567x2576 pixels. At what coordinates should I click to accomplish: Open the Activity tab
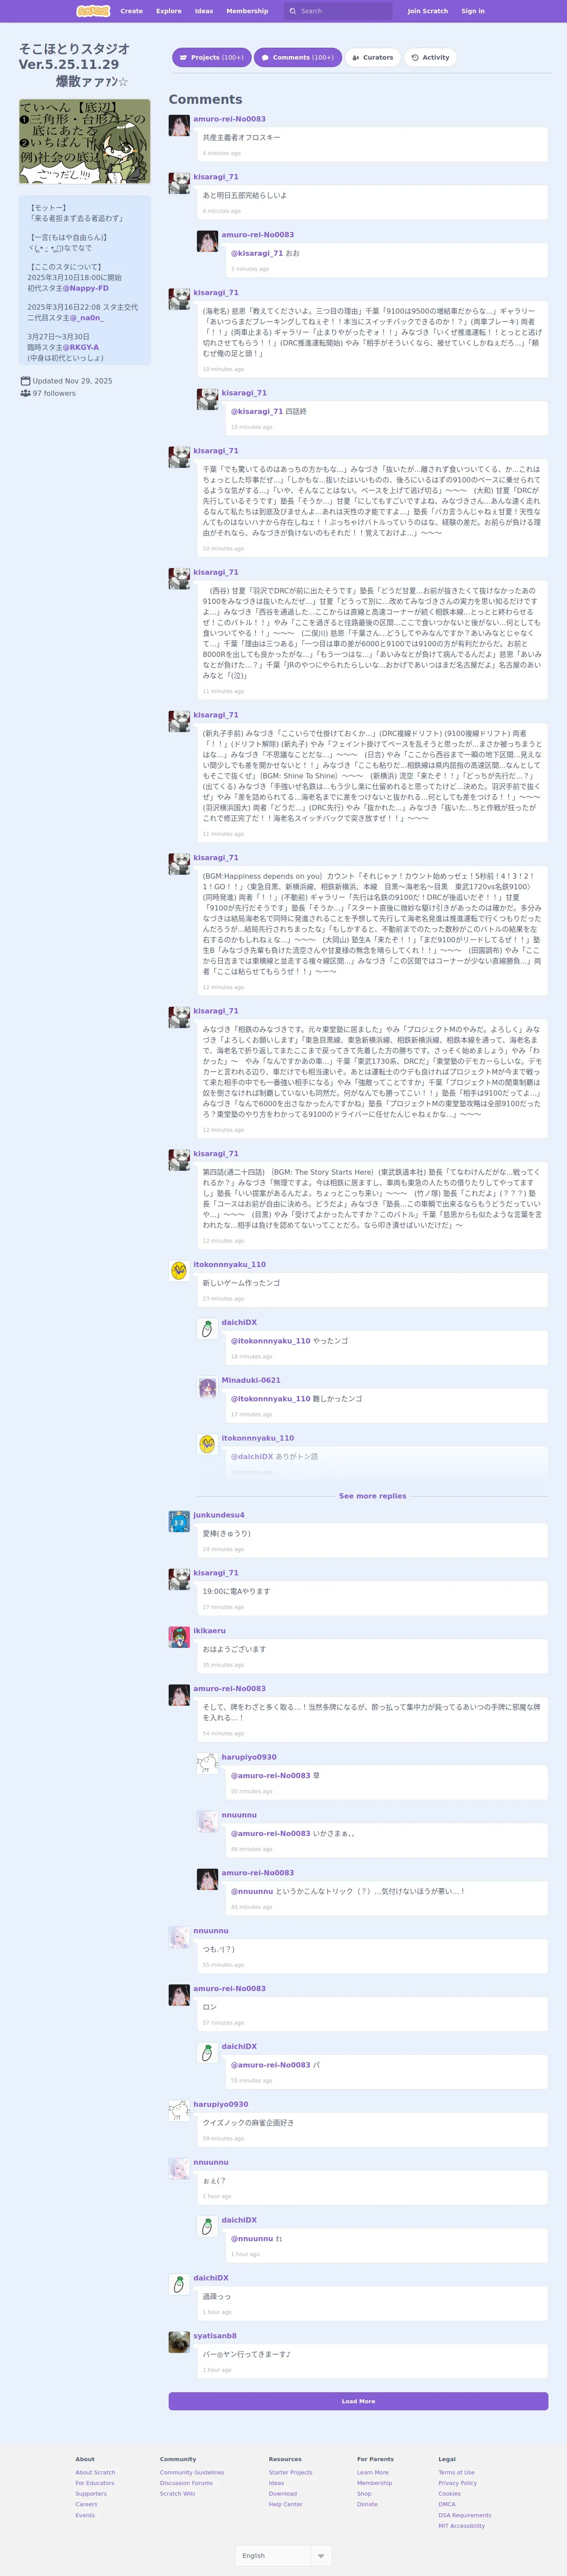(430, 58)
